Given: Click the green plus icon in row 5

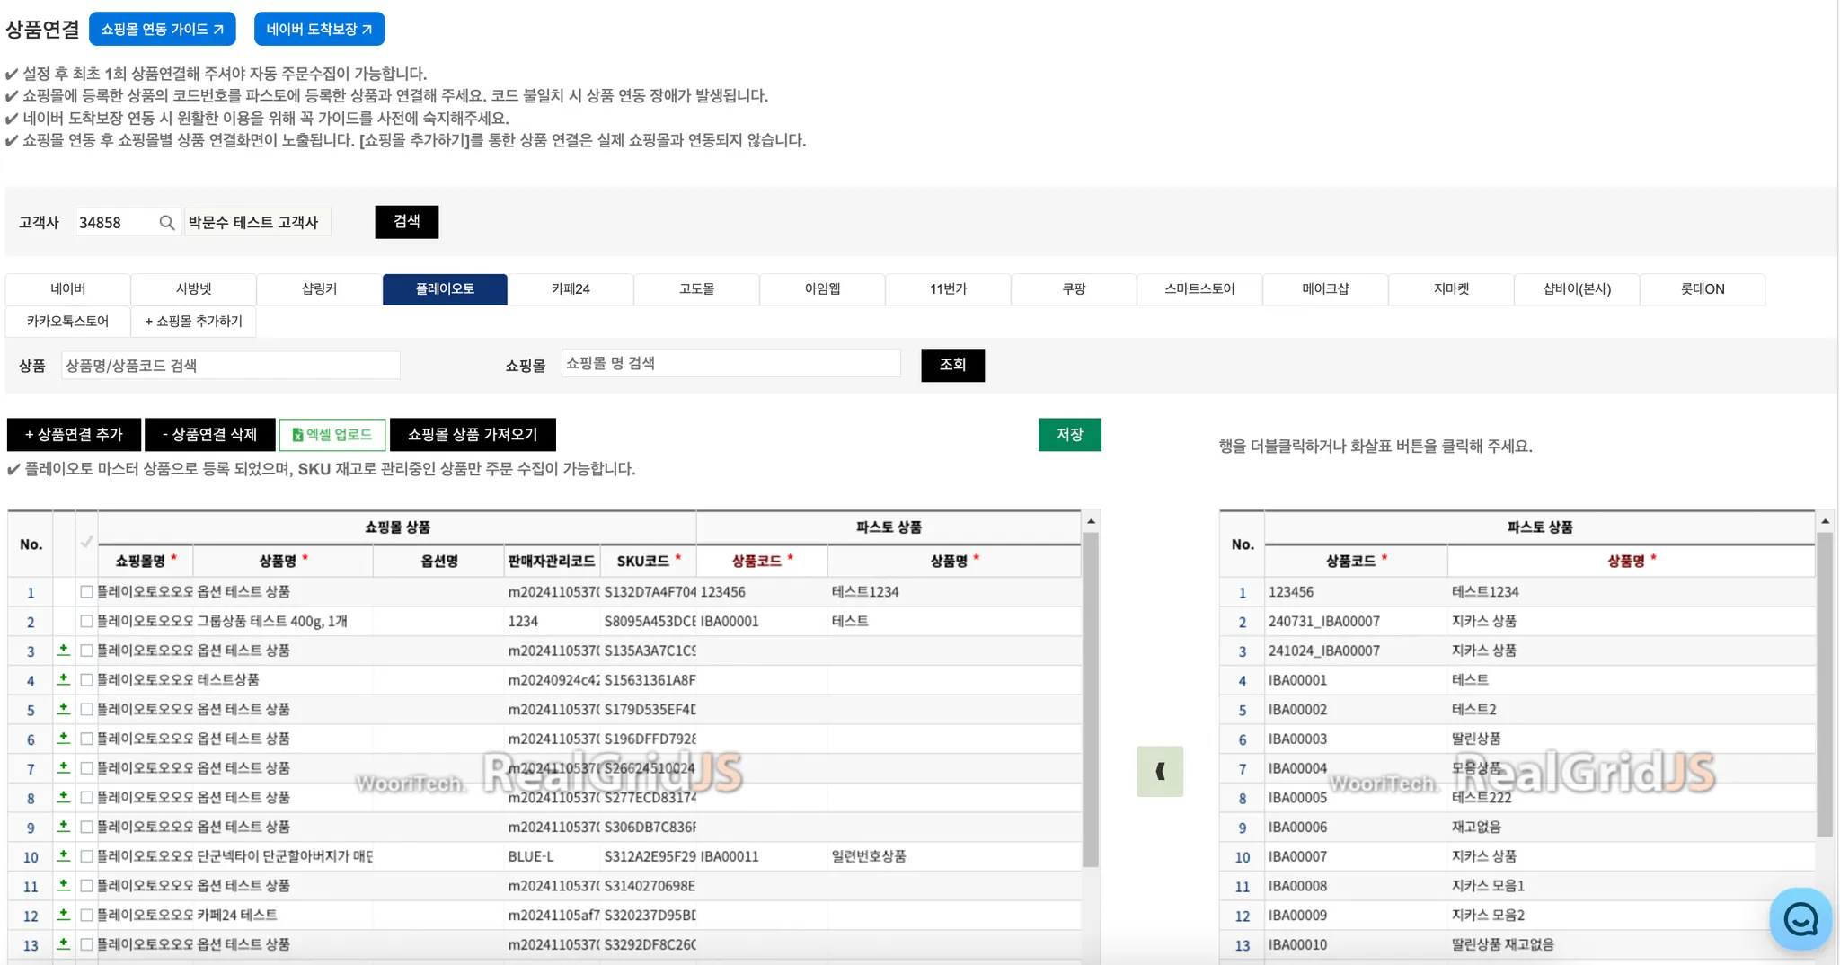Looking at the screenshot, I should [x=63, y=709].
